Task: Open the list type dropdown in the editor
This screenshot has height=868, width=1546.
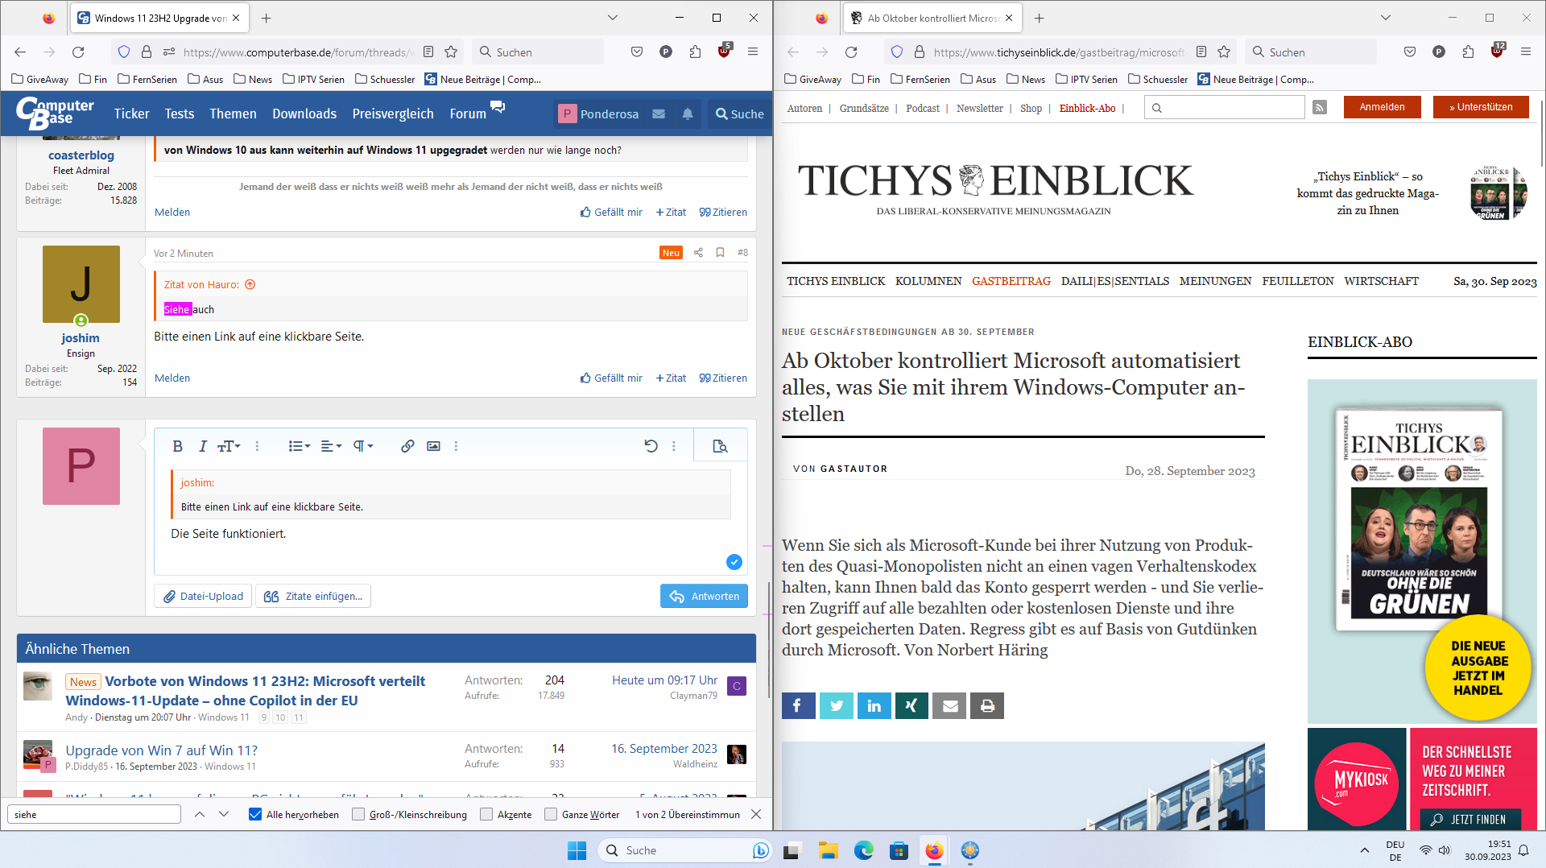Action: 300,446
